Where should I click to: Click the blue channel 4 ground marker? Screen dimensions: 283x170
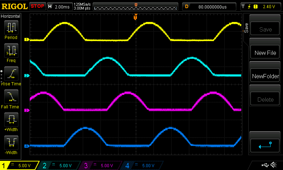(27, 146)
